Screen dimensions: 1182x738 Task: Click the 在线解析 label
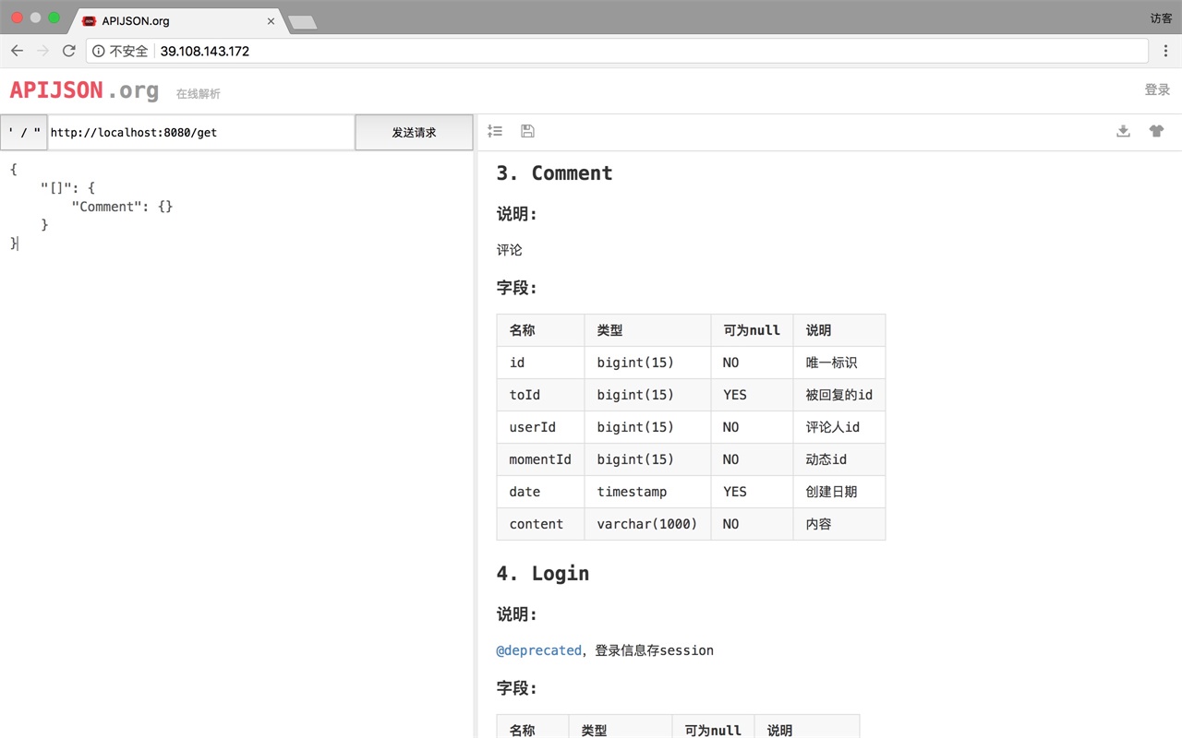point(199,94)
